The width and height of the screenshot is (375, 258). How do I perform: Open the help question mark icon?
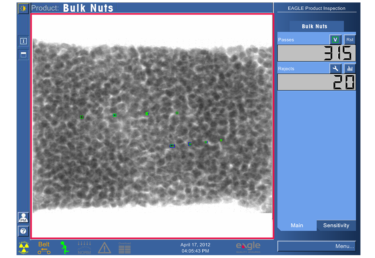click(x=23, y=231)
